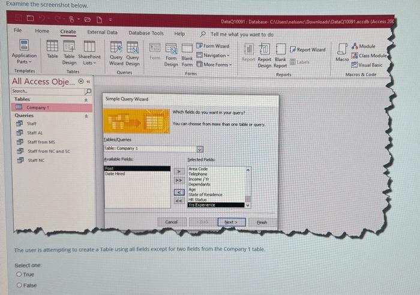Screen dimensions: 420x295
Task: Click Undo in Quick Access Toolbar
Action: (x=41, y=19)
